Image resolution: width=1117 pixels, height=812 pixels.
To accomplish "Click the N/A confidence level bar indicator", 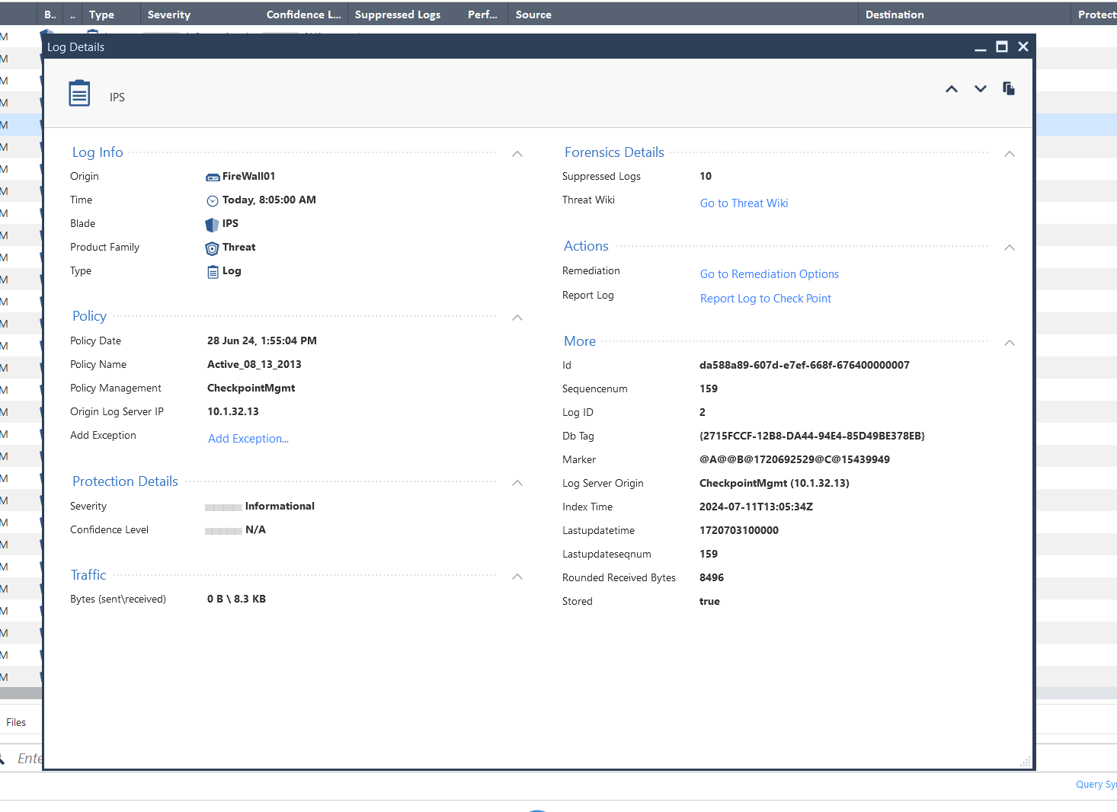I will tap(223, 531).
